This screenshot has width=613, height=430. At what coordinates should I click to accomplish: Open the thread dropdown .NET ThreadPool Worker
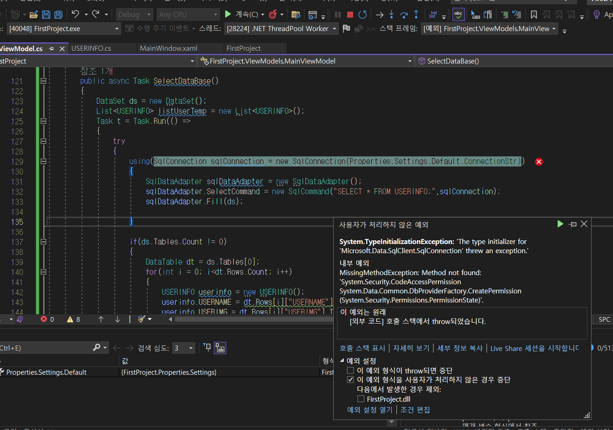click(282, 29)
